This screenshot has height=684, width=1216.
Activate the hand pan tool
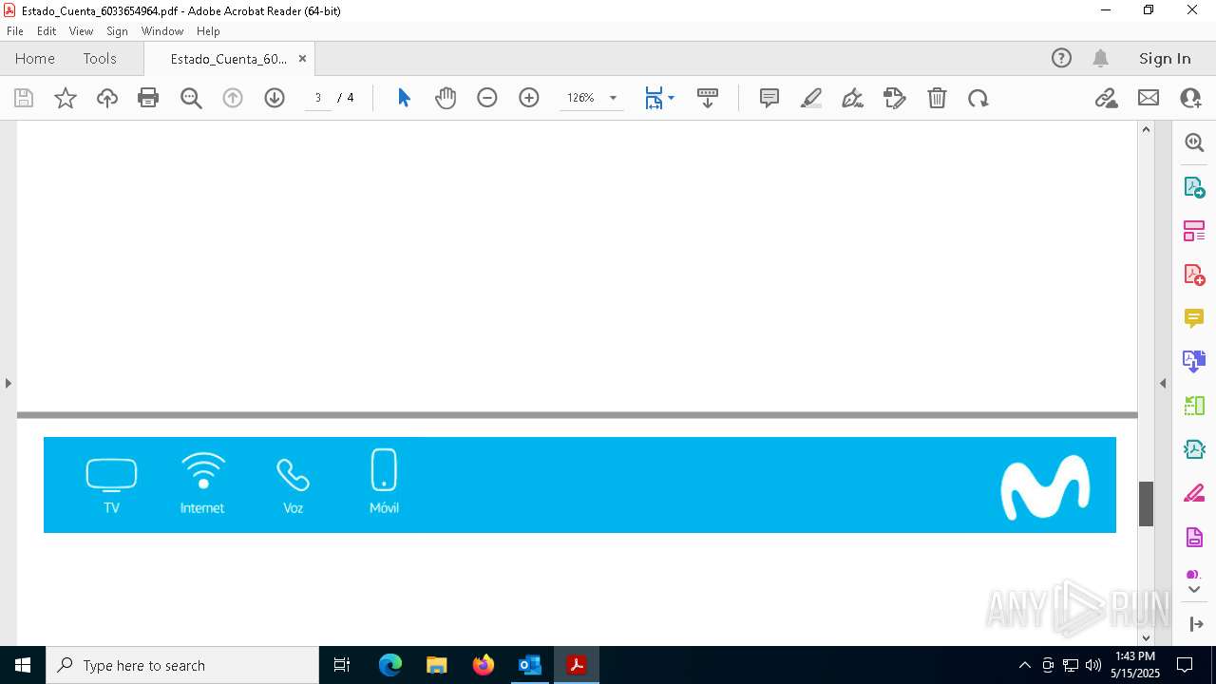pyautogui.click(x=446, y=98)
